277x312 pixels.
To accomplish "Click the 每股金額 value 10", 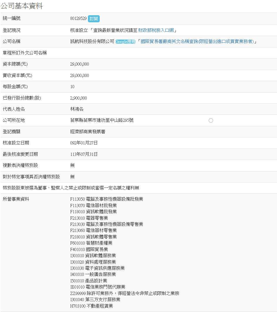I will 72,86.
